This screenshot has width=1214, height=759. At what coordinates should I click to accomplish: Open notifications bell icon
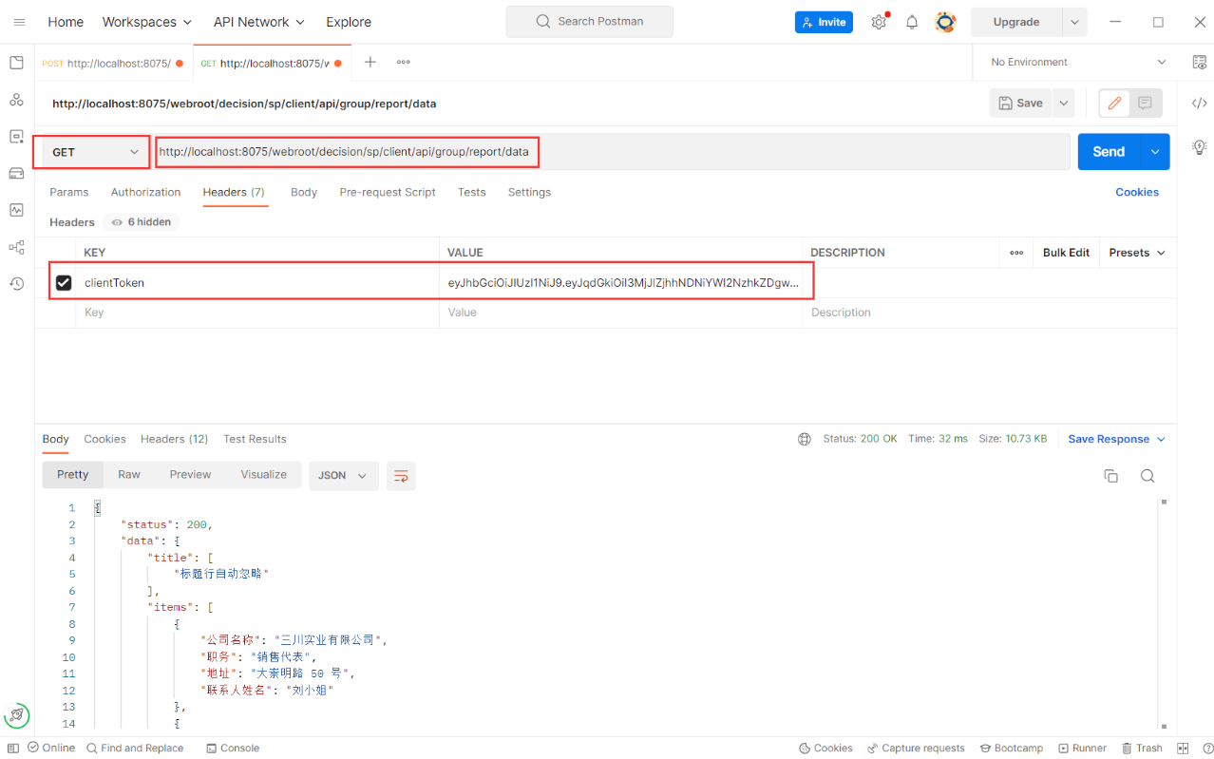(912, 22)
